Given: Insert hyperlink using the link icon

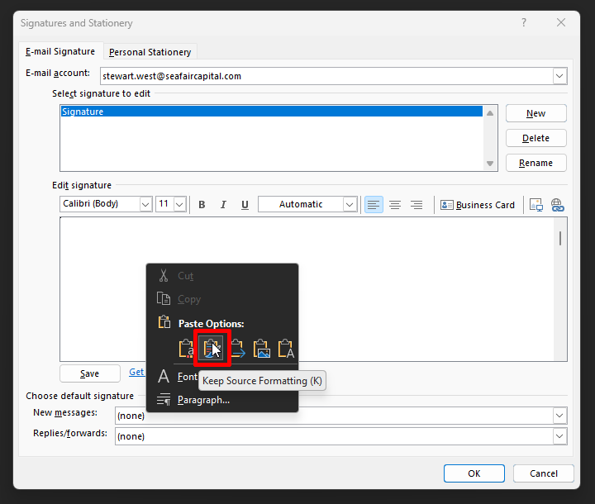Looking at the screenshot, I should click(x=556, y=205).
